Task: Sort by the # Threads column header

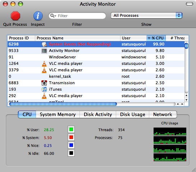Action: click(x=177, y=38)
